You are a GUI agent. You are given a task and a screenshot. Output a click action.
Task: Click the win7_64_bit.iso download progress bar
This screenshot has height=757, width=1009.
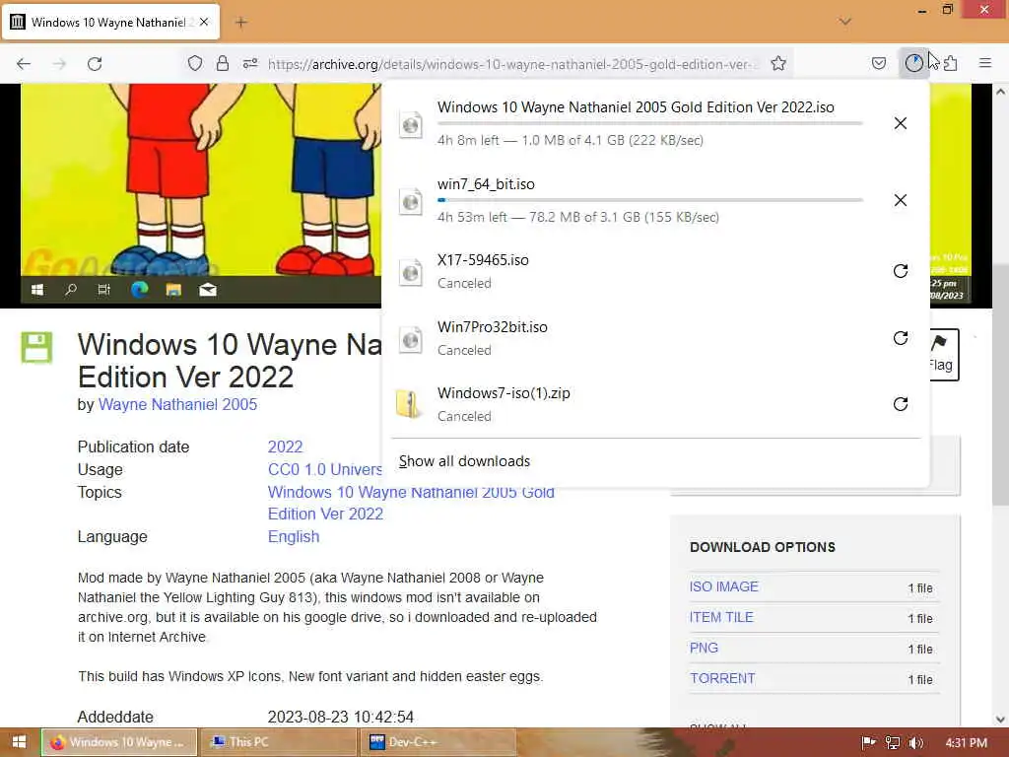[650, 200]
